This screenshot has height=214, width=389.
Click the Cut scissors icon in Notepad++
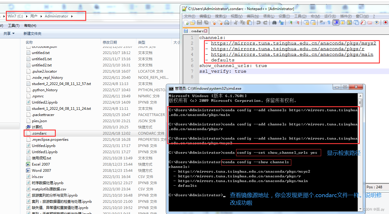[x=236, y=22]
